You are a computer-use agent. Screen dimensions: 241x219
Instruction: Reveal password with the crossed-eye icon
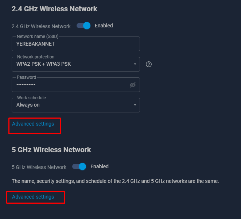133,85
